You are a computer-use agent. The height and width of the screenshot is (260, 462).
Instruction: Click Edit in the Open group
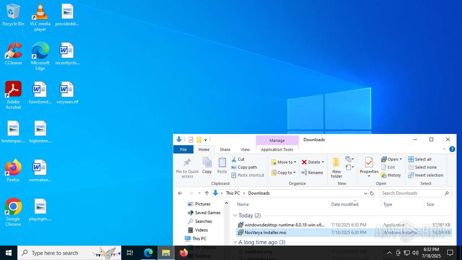point(388,167)
